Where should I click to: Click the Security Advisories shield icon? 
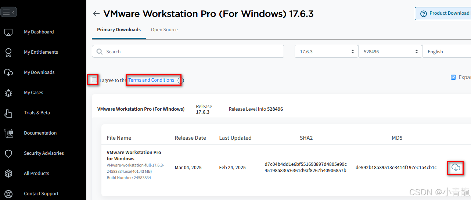(8, 153)
